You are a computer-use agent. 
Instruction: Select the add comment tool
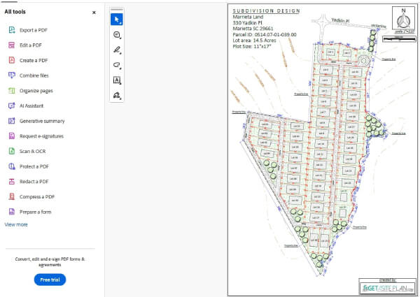pos(117,35)
